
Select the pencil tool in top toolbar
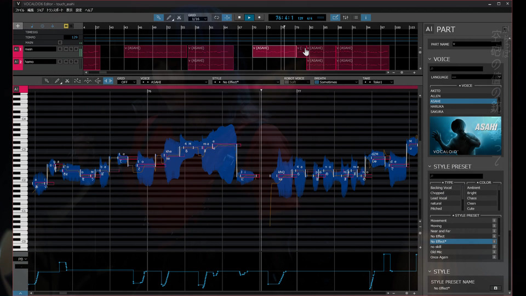(169, 18)
